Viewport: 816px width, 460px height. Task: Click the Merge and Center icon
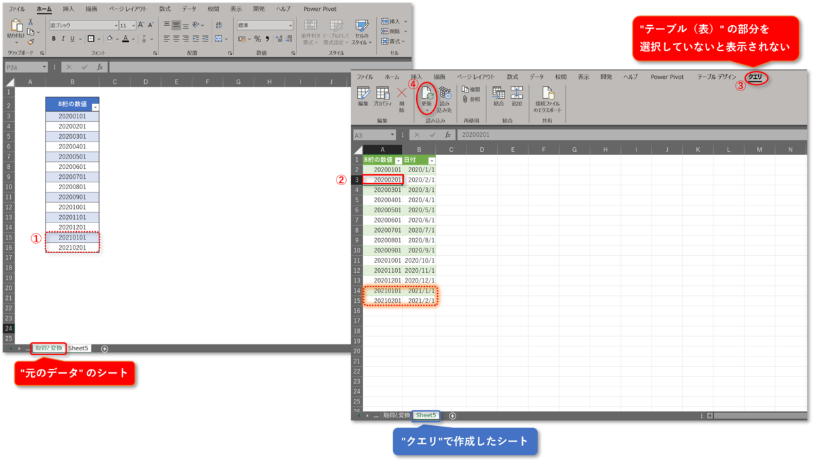click(x=219, y=39)
